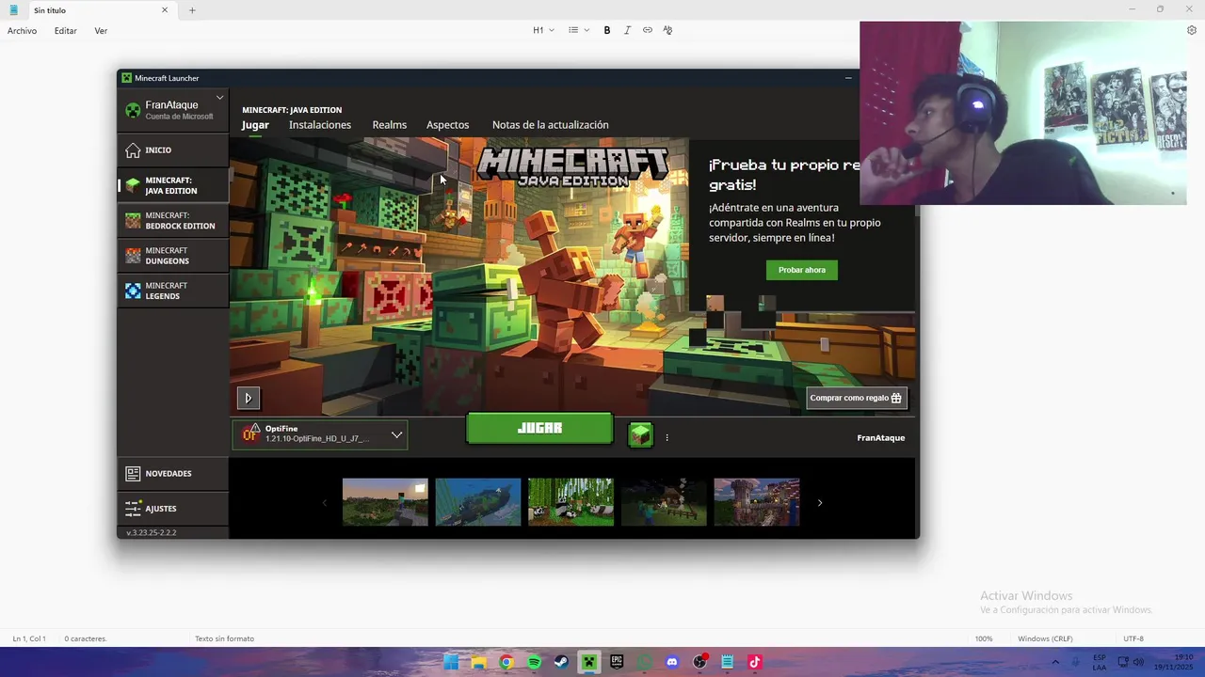The height and width of the screenshot is (677, 1205).
Task: Click the ESP LAA language indicator
Action: click(1100, 662)
